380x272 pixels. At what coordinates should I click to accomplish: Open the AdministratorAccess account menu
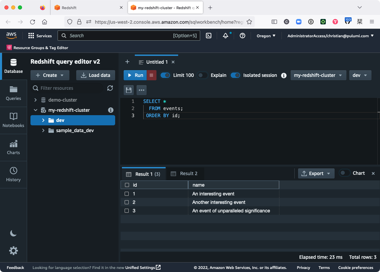[330, 36]
